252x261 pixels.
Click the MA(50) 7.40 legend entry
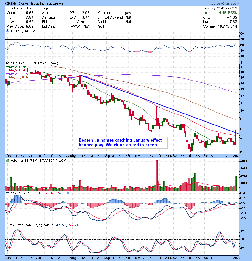(18, 70)
